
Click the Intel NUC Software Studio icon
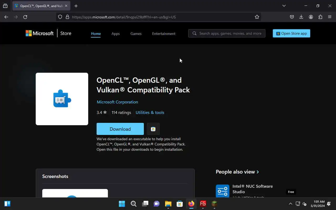pyautogui.click(x=223, y=191)
